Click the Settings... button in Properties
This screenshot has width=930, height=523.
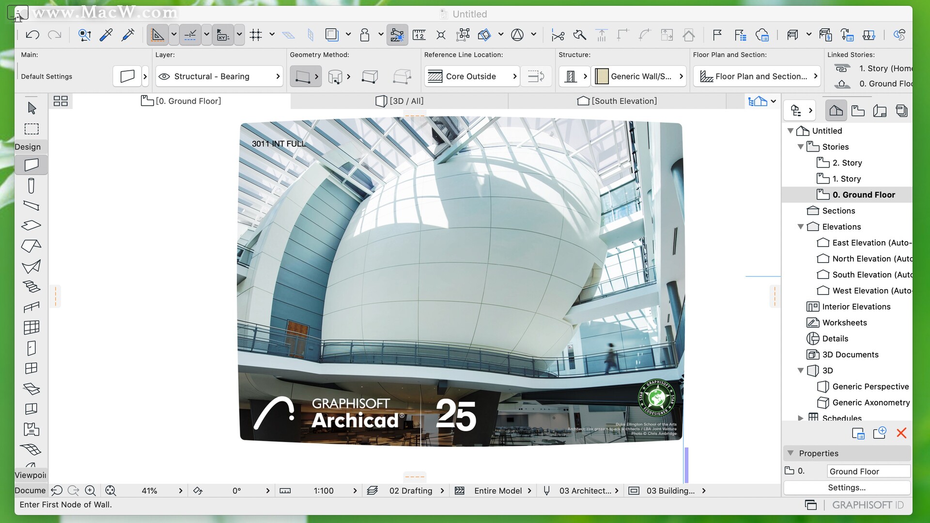click(x=847, y=488)
